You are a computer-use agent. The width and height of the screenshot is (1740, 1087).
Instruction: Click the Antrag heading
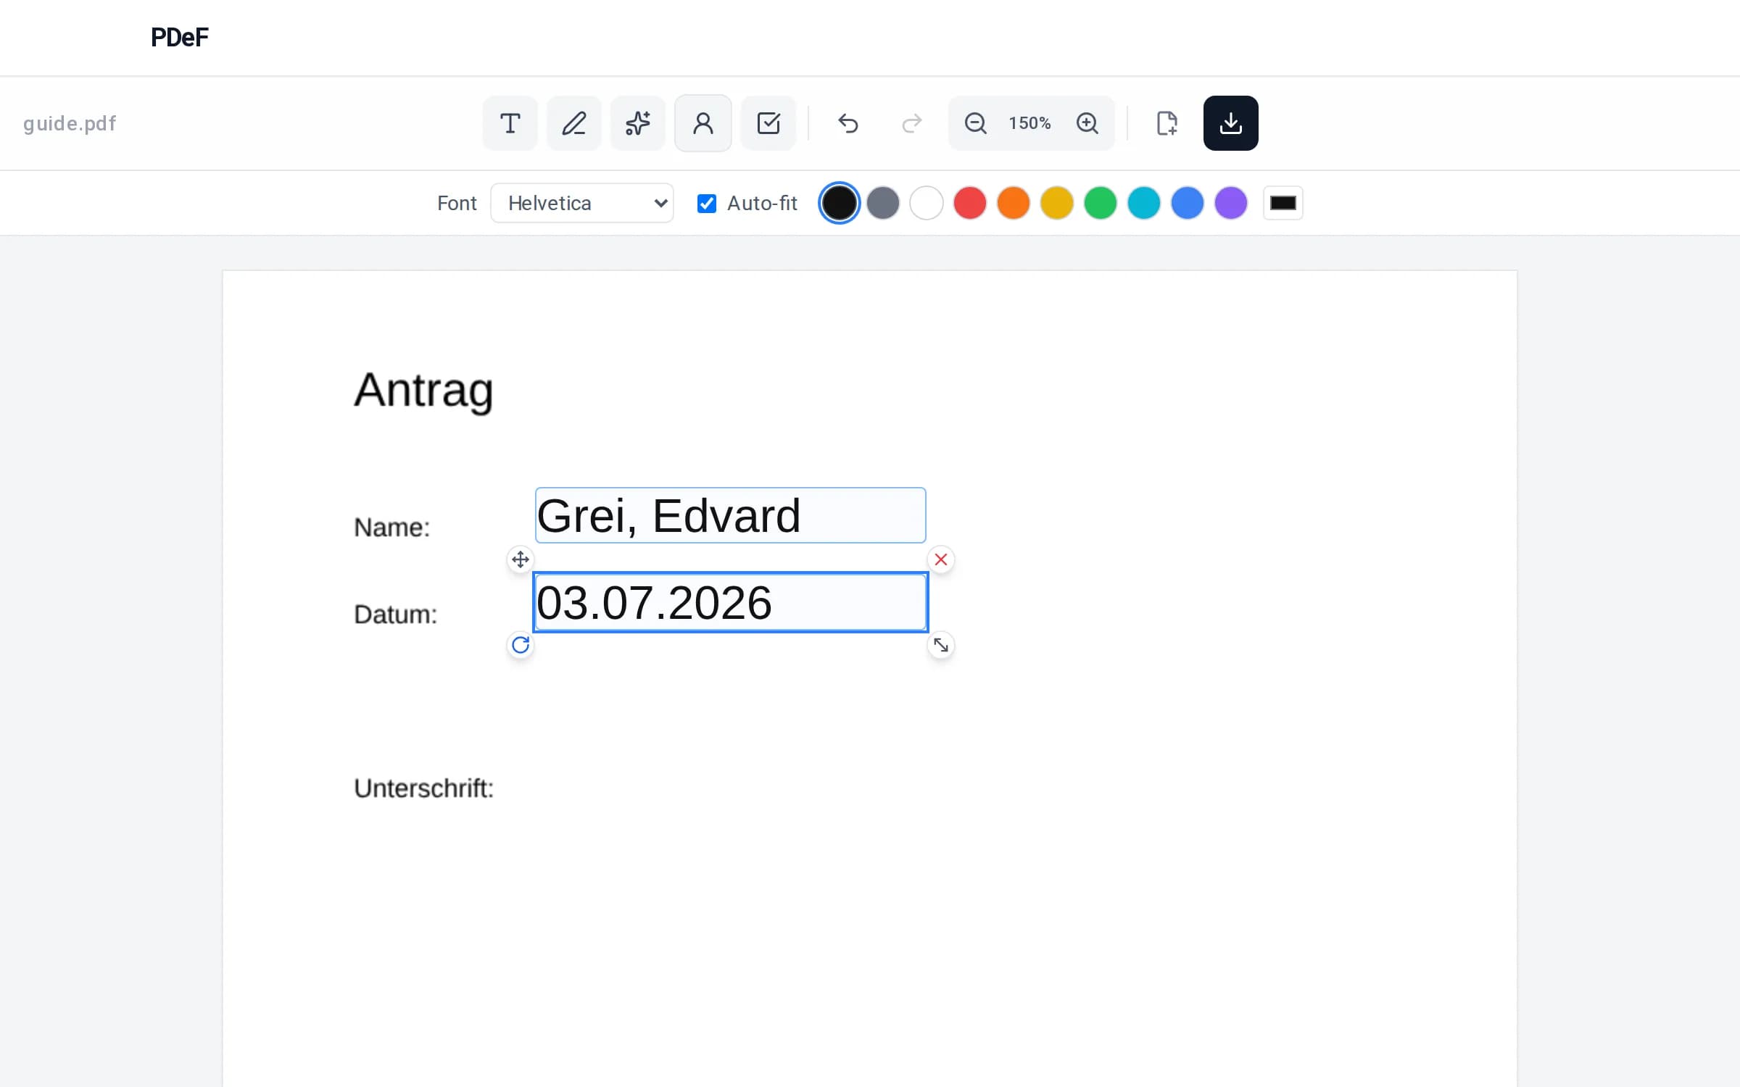(423, 391)
